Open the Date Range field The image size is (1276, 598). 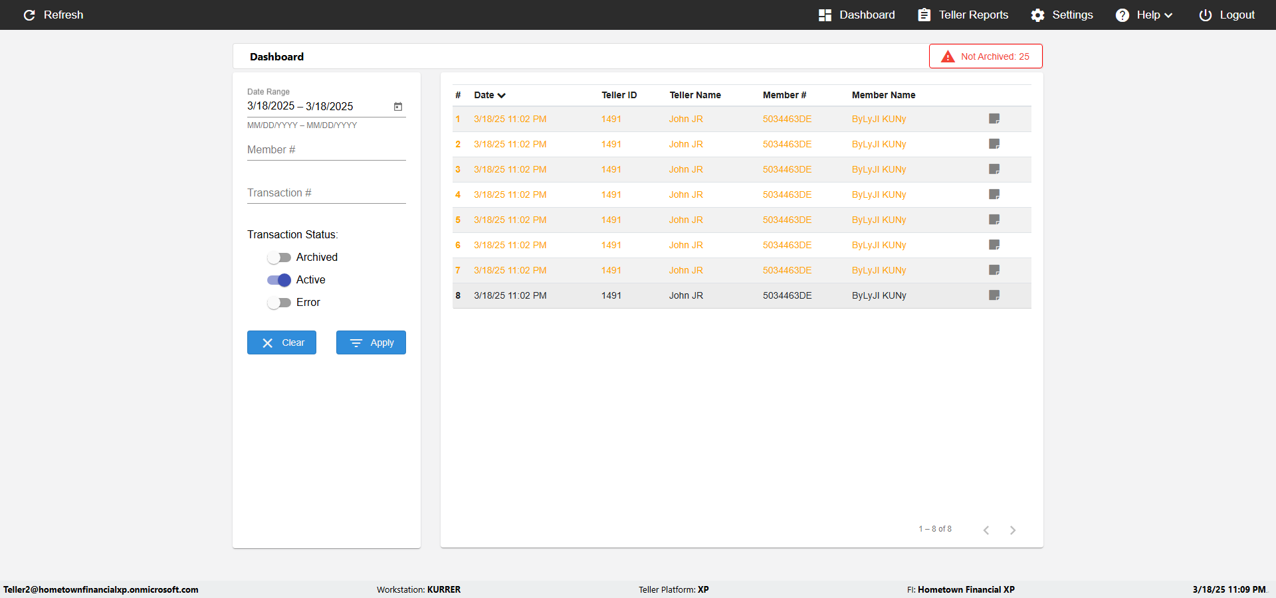[319, 106]
